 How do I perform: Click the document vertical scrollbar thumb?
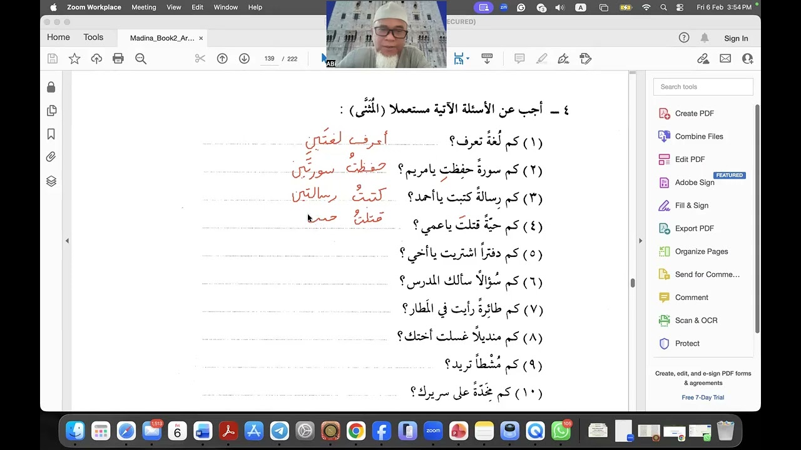point(633,283)
